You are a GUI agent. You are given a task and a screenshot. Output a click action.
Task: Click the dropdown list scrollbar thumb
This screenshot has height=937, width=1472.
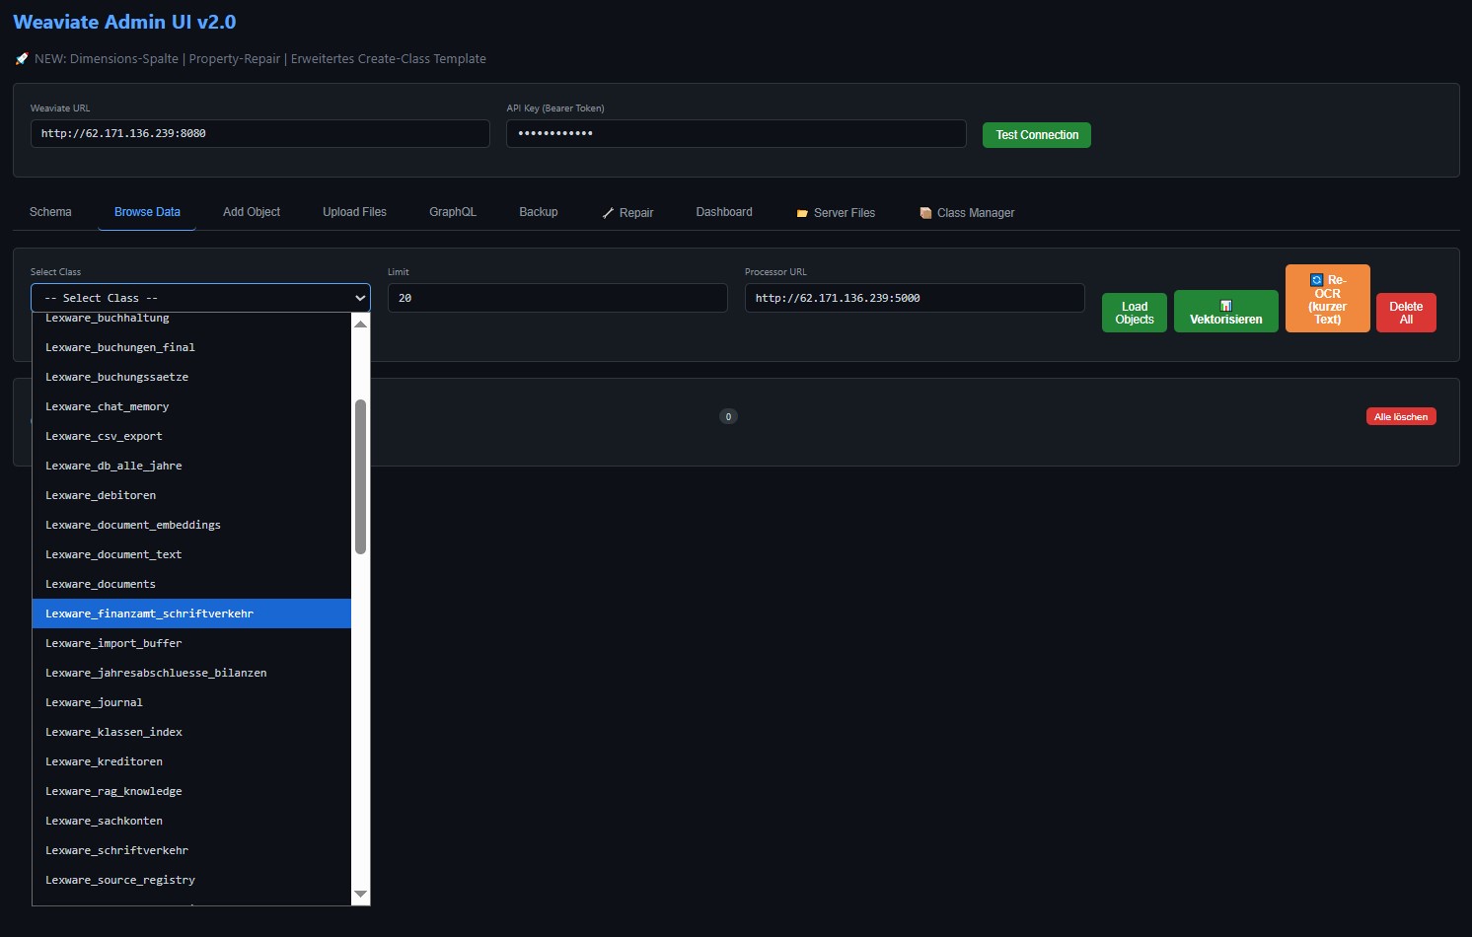[x=360, y=476]
